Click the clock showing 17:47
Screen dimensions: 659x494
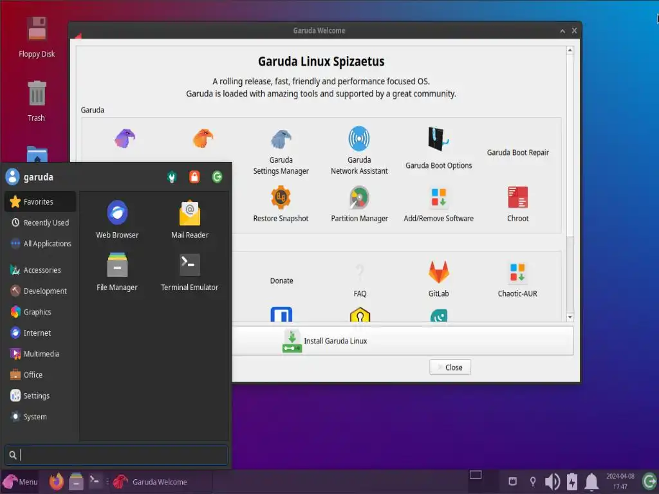coord(620,481)
